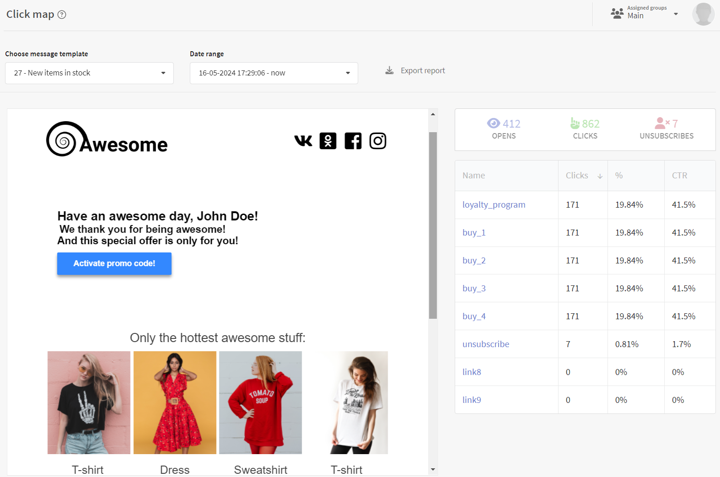720x477 pixels.
Task: Click the Click map help question icon
Action: [x=62, y=15]
